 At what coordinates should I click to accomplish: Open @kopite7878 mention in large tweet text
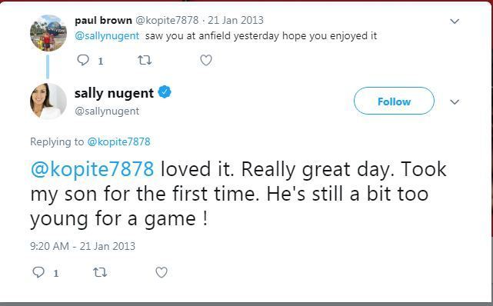coord(92,169)
